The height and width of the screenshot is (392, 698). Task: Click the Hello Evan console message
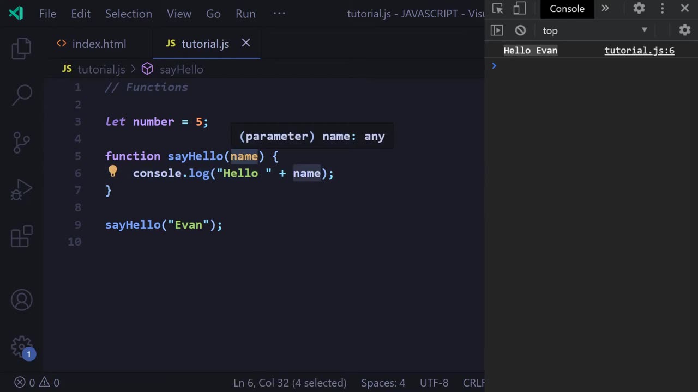(530, 50)
